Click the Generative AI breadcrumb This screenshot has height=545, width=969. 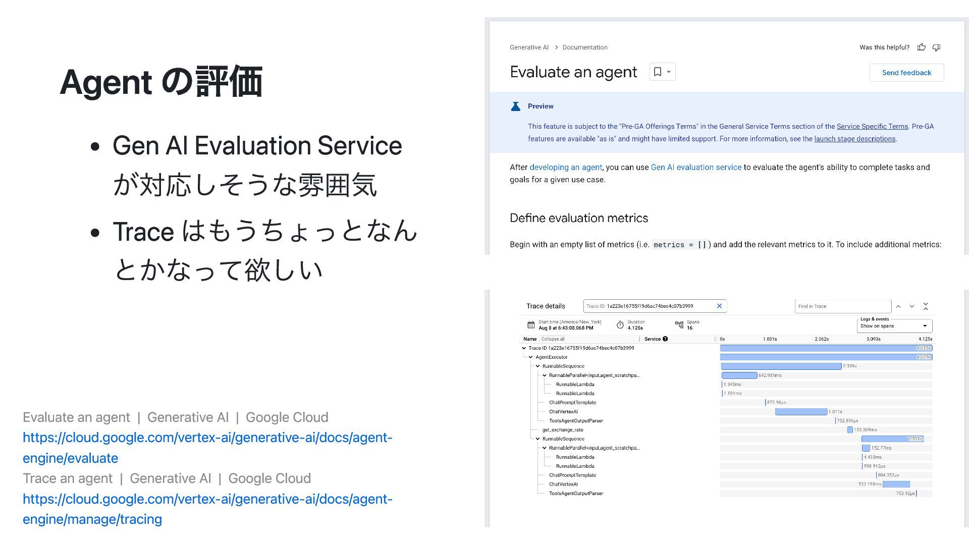click(x=529, y=47)
